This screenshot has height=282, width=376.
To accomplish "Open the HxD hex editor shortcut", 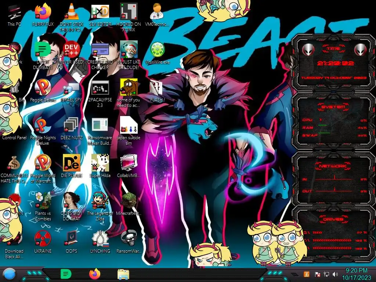I will click(x=100, y=11).
